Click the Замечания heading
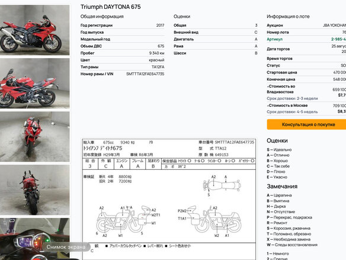Image resolution: width=346 pixels, height=260 pixels. point(282,186)
